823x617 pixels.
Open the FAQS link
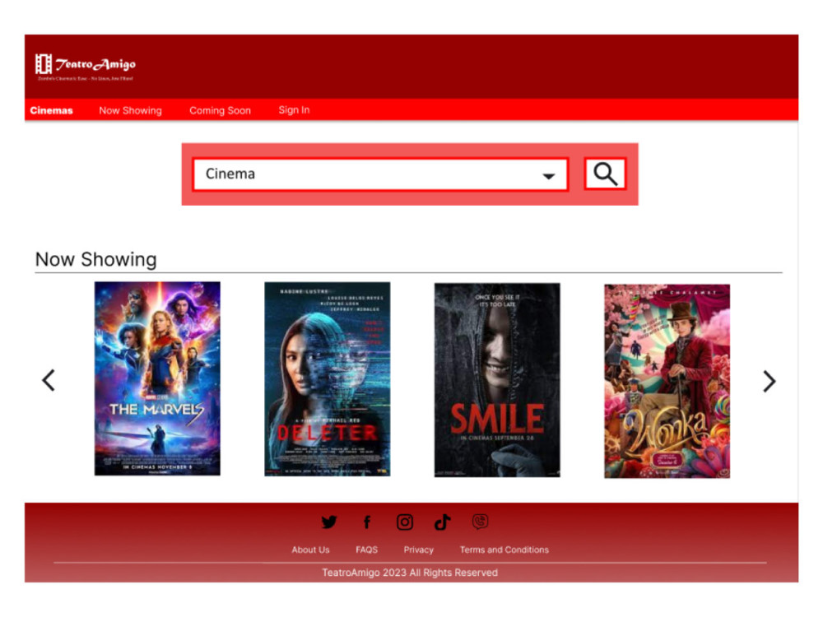[x=367, y=550]
